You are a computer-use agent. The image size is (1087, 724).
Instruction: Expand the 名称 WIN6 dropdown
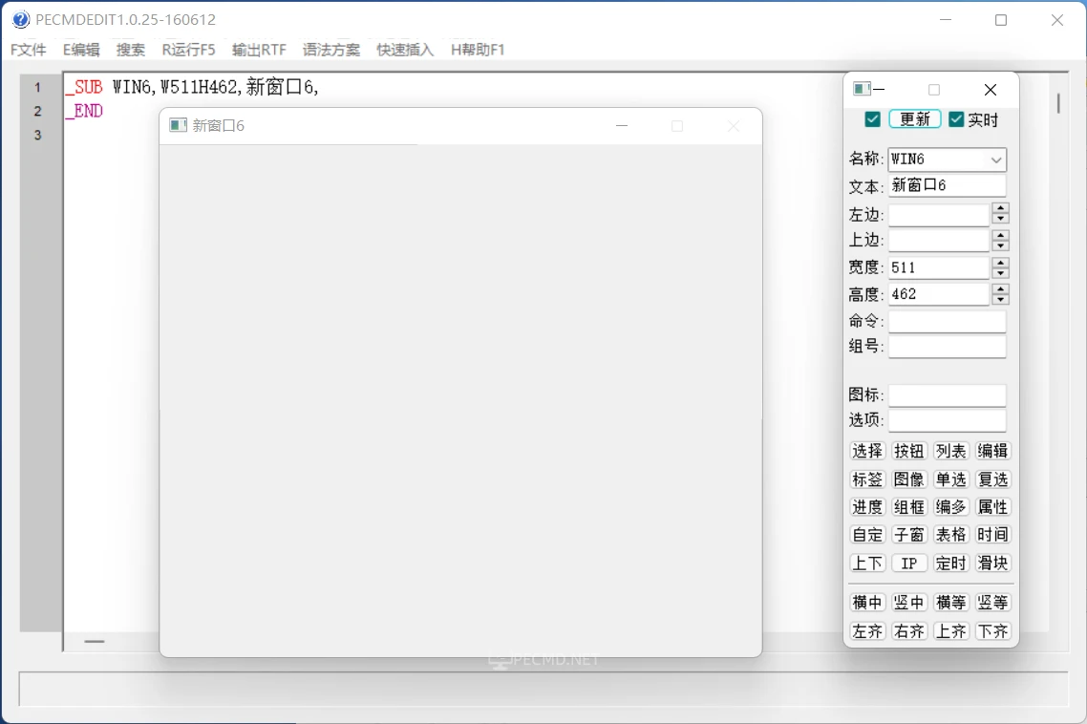coord(996,160)
